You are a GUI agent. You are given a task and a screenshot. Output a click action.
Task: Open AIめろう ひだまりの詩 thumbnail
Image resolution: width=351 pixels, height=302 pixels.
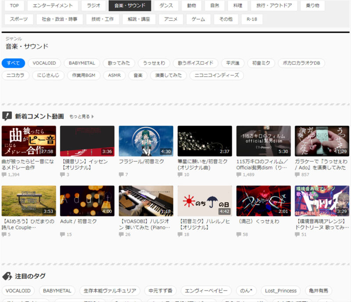[29, 201]
